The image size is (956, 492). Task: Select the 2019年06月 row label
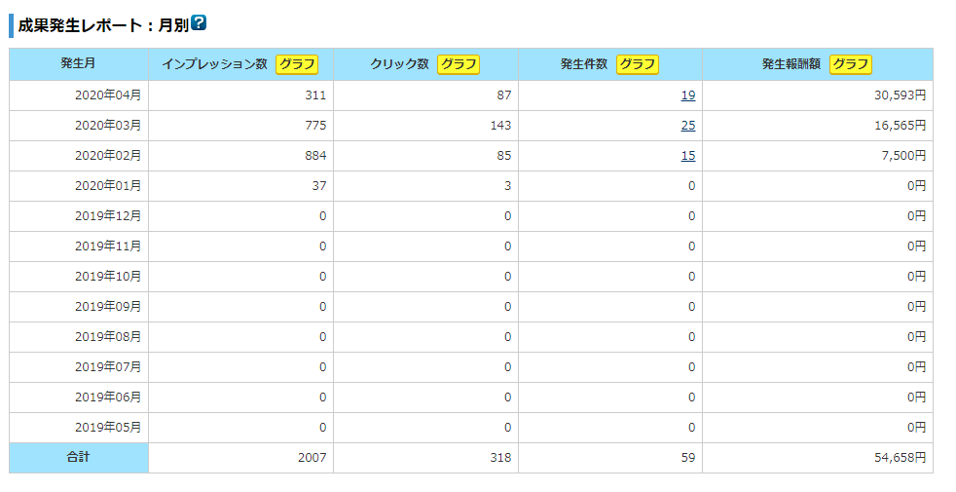point(108,397)
